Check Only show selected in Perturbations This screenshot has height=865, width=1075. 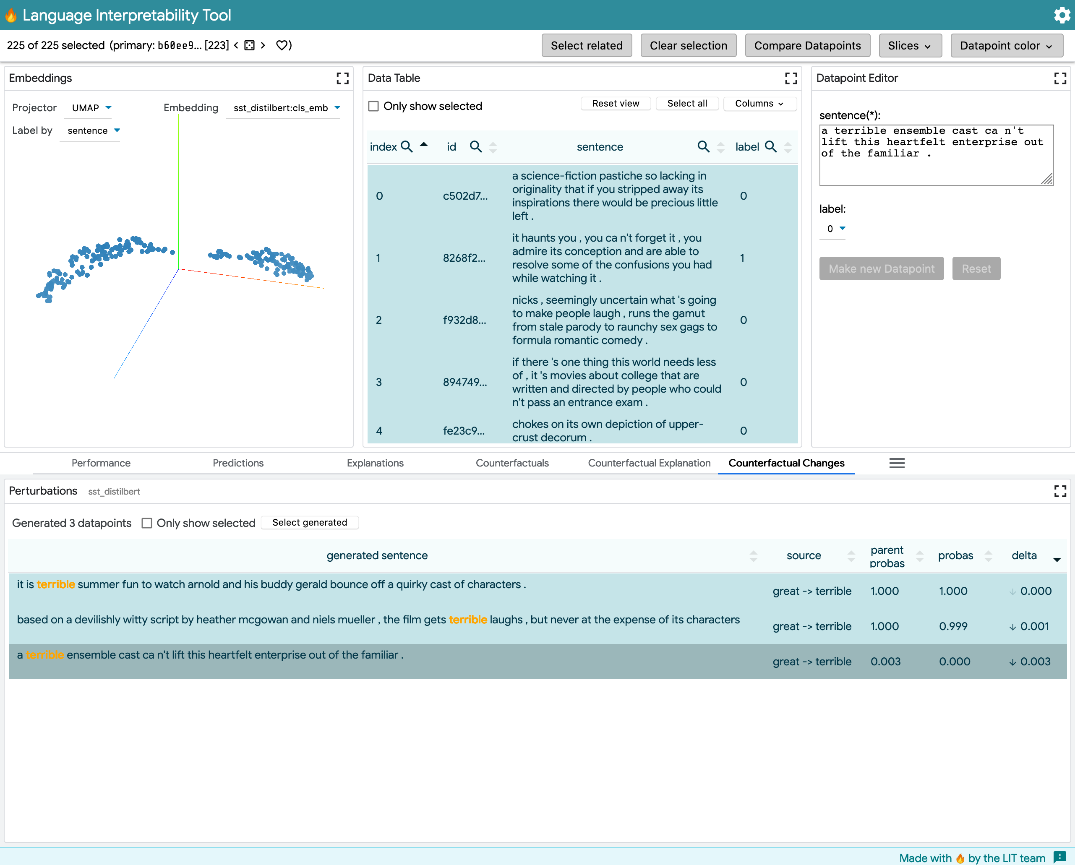147,523
